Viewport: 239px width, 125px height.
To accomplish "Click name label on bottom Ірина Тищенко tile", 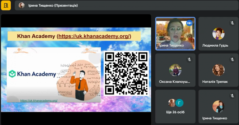I will (x=215, y=118).
